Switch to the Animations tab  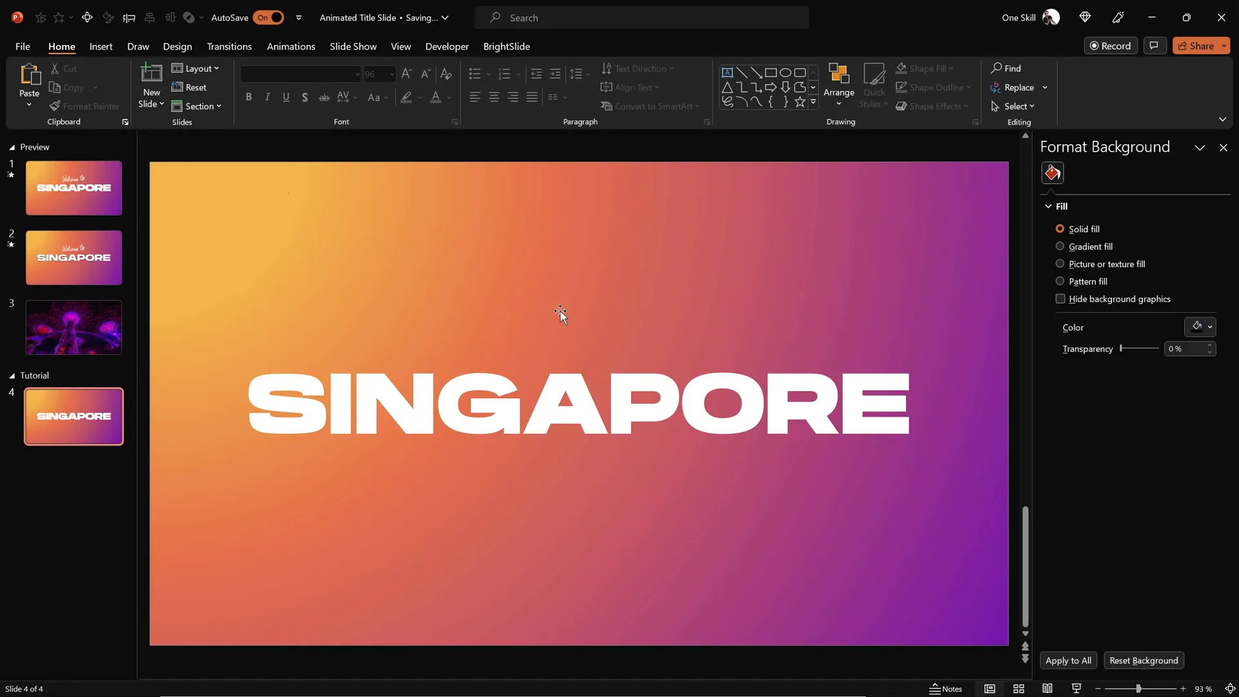click(x=291, y=46)
